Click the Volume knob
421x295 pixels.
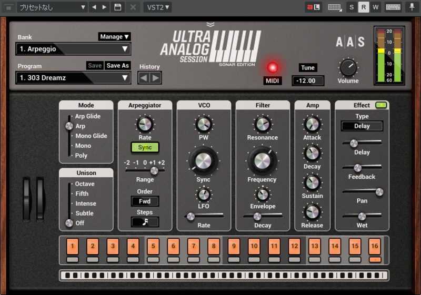click(x=348, y=67)
